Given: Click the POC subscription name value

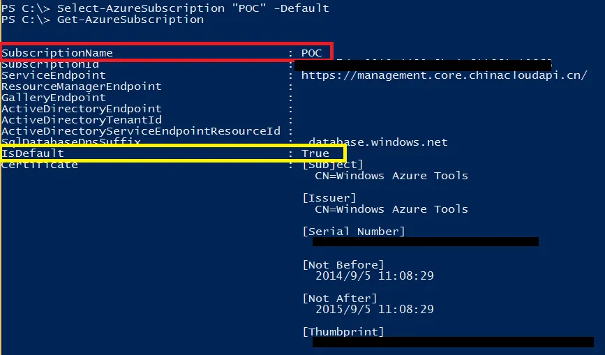Looking at the screenshot, I should (x=311, y=53).
